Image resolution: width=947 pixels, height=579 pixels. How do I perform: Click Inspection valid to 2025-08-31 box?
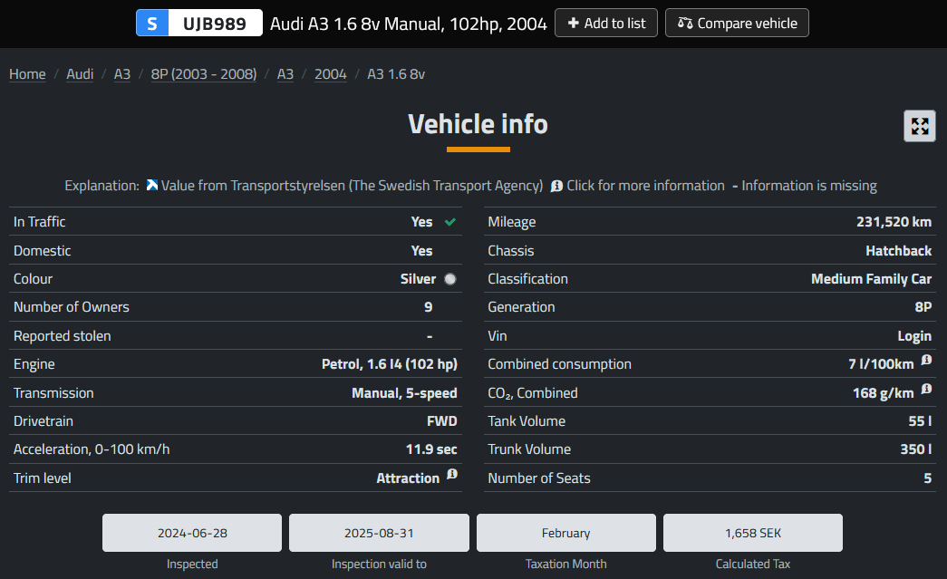[379, 533]
